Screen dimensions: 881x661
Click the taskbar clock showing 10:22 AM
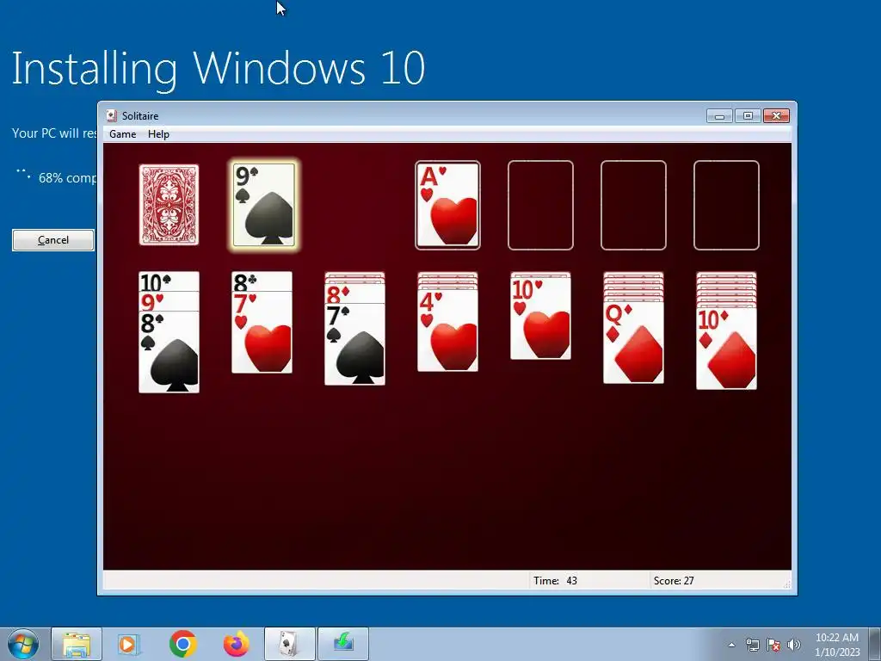click(836, 645)
